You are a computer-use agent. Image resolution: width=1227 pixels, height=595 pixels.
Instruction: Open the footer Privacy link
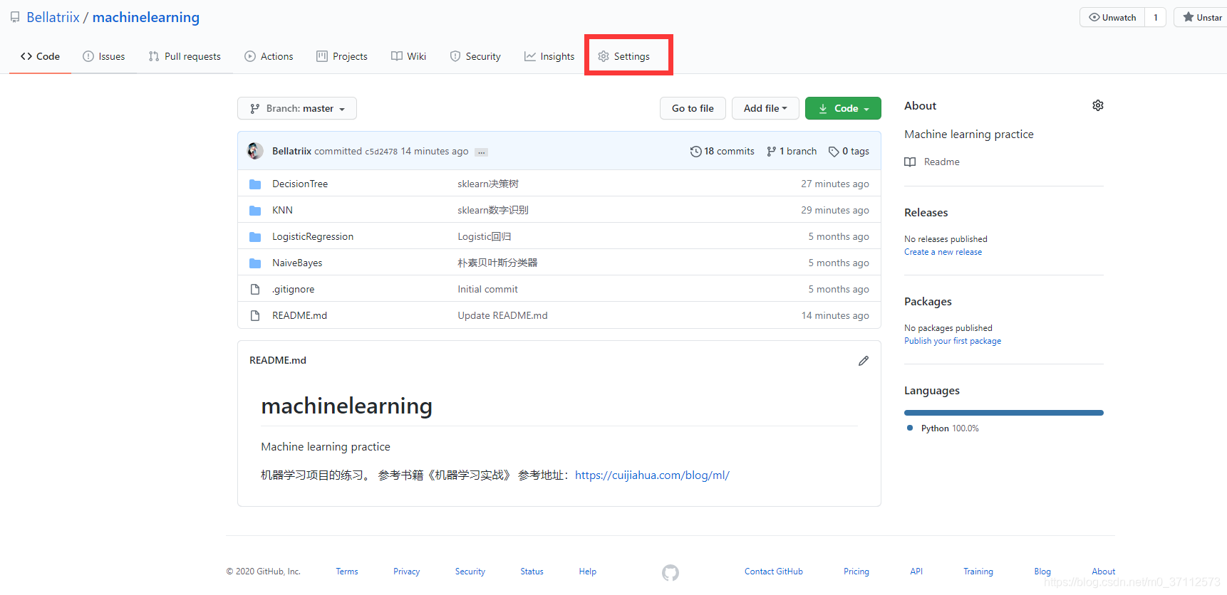pyautogui.click(x=406, y=572)
